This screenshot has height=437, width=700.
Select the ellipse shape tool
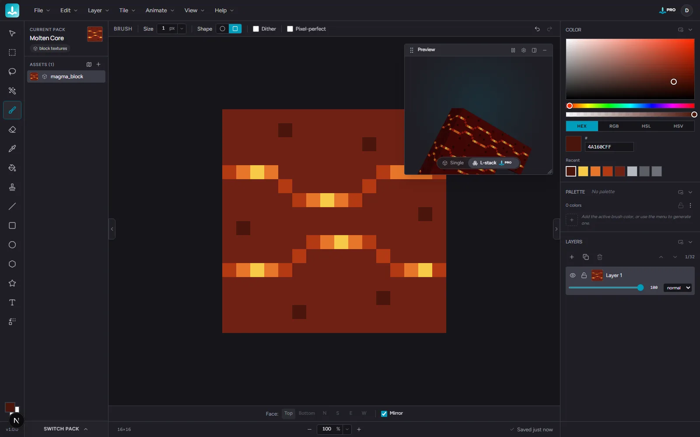tap(12, 245)
